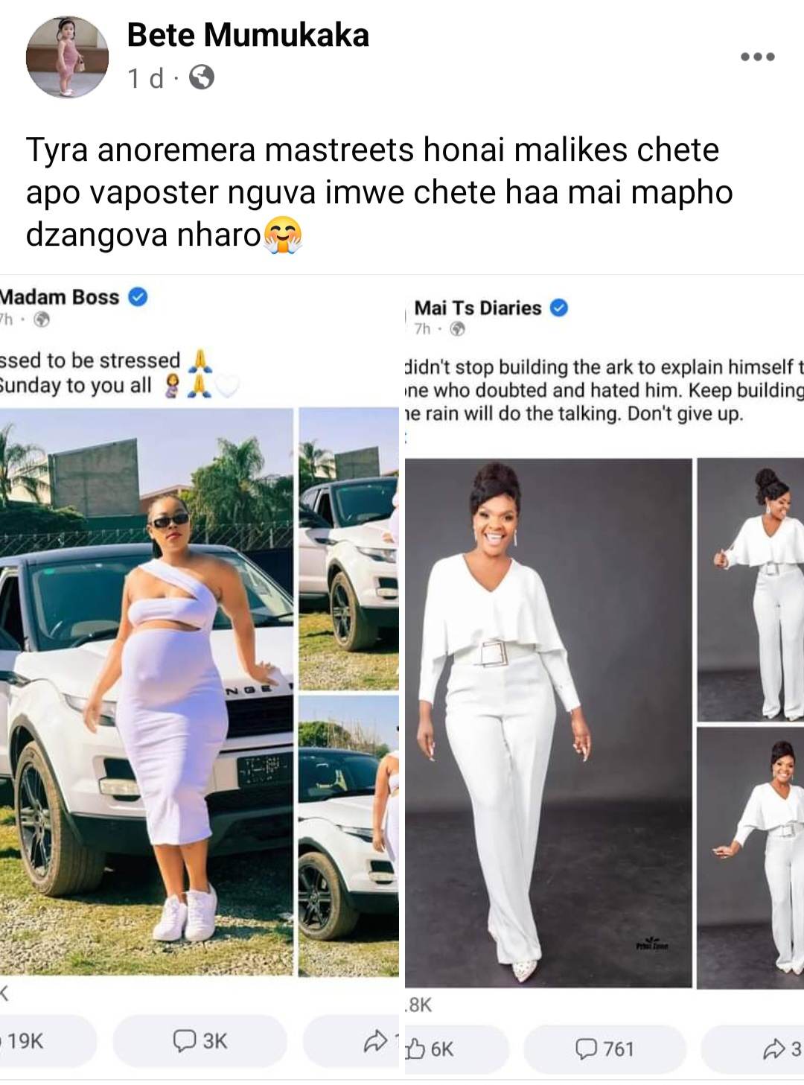
Task: Open upper small Range Rover photo
Action: (x=348, y=548)
